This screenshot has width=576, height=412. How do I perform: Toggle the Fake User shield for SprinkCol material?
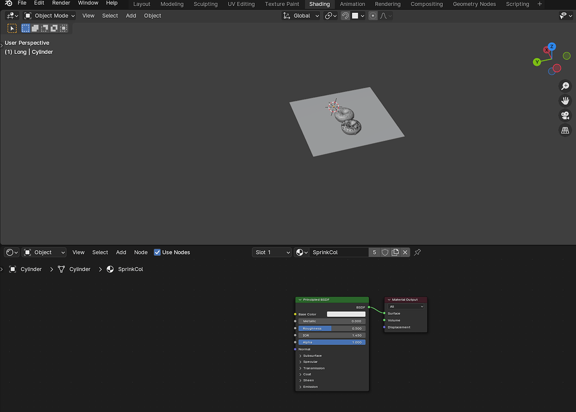click(x=385, y=252)
